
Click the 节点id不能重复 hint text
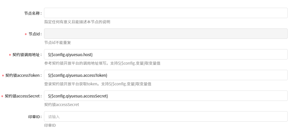point(57,43)
